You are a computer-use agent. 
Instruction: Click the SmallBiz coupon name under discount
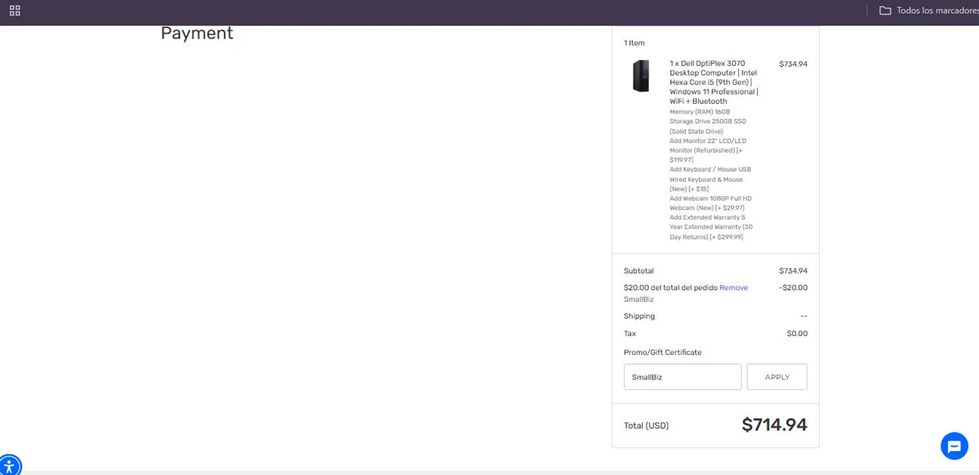coord(638,299)
